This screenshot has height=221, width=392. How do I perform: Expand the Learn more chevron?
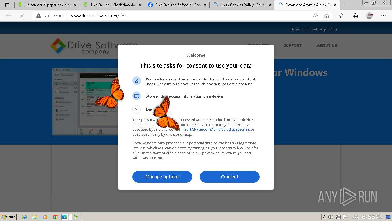pos(137,109)
